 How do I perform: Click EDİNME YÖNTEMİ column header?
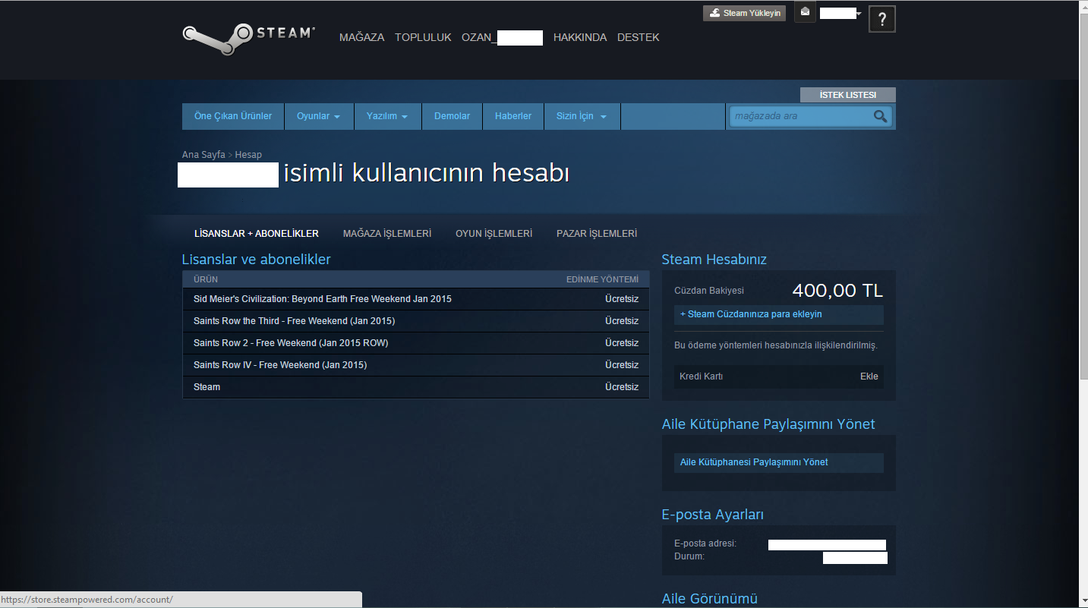[x=602, y=279]
